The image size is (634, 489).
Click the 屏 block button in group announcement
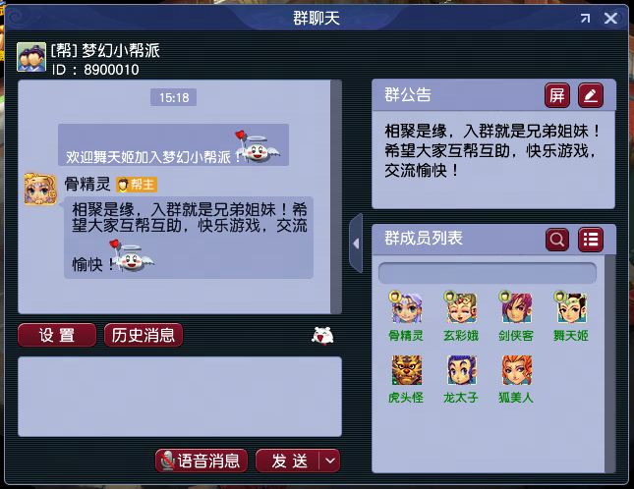[556, 95]
